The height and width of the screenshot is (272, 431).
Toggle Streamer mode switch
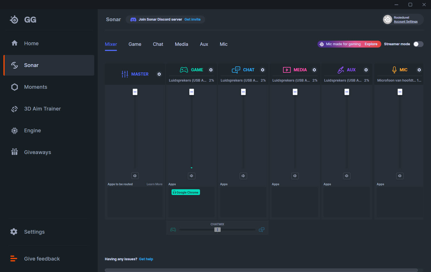pos(418,44)
